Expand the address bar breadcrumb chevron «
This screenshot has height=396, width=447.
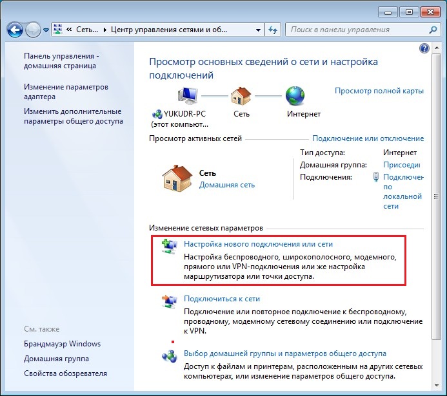(69, 30)
